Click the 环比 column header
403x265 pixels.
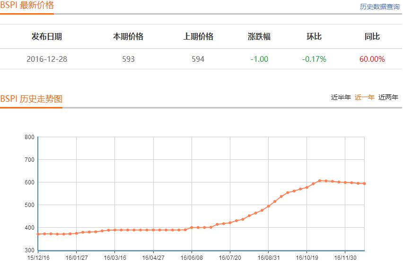click(314, 37)
